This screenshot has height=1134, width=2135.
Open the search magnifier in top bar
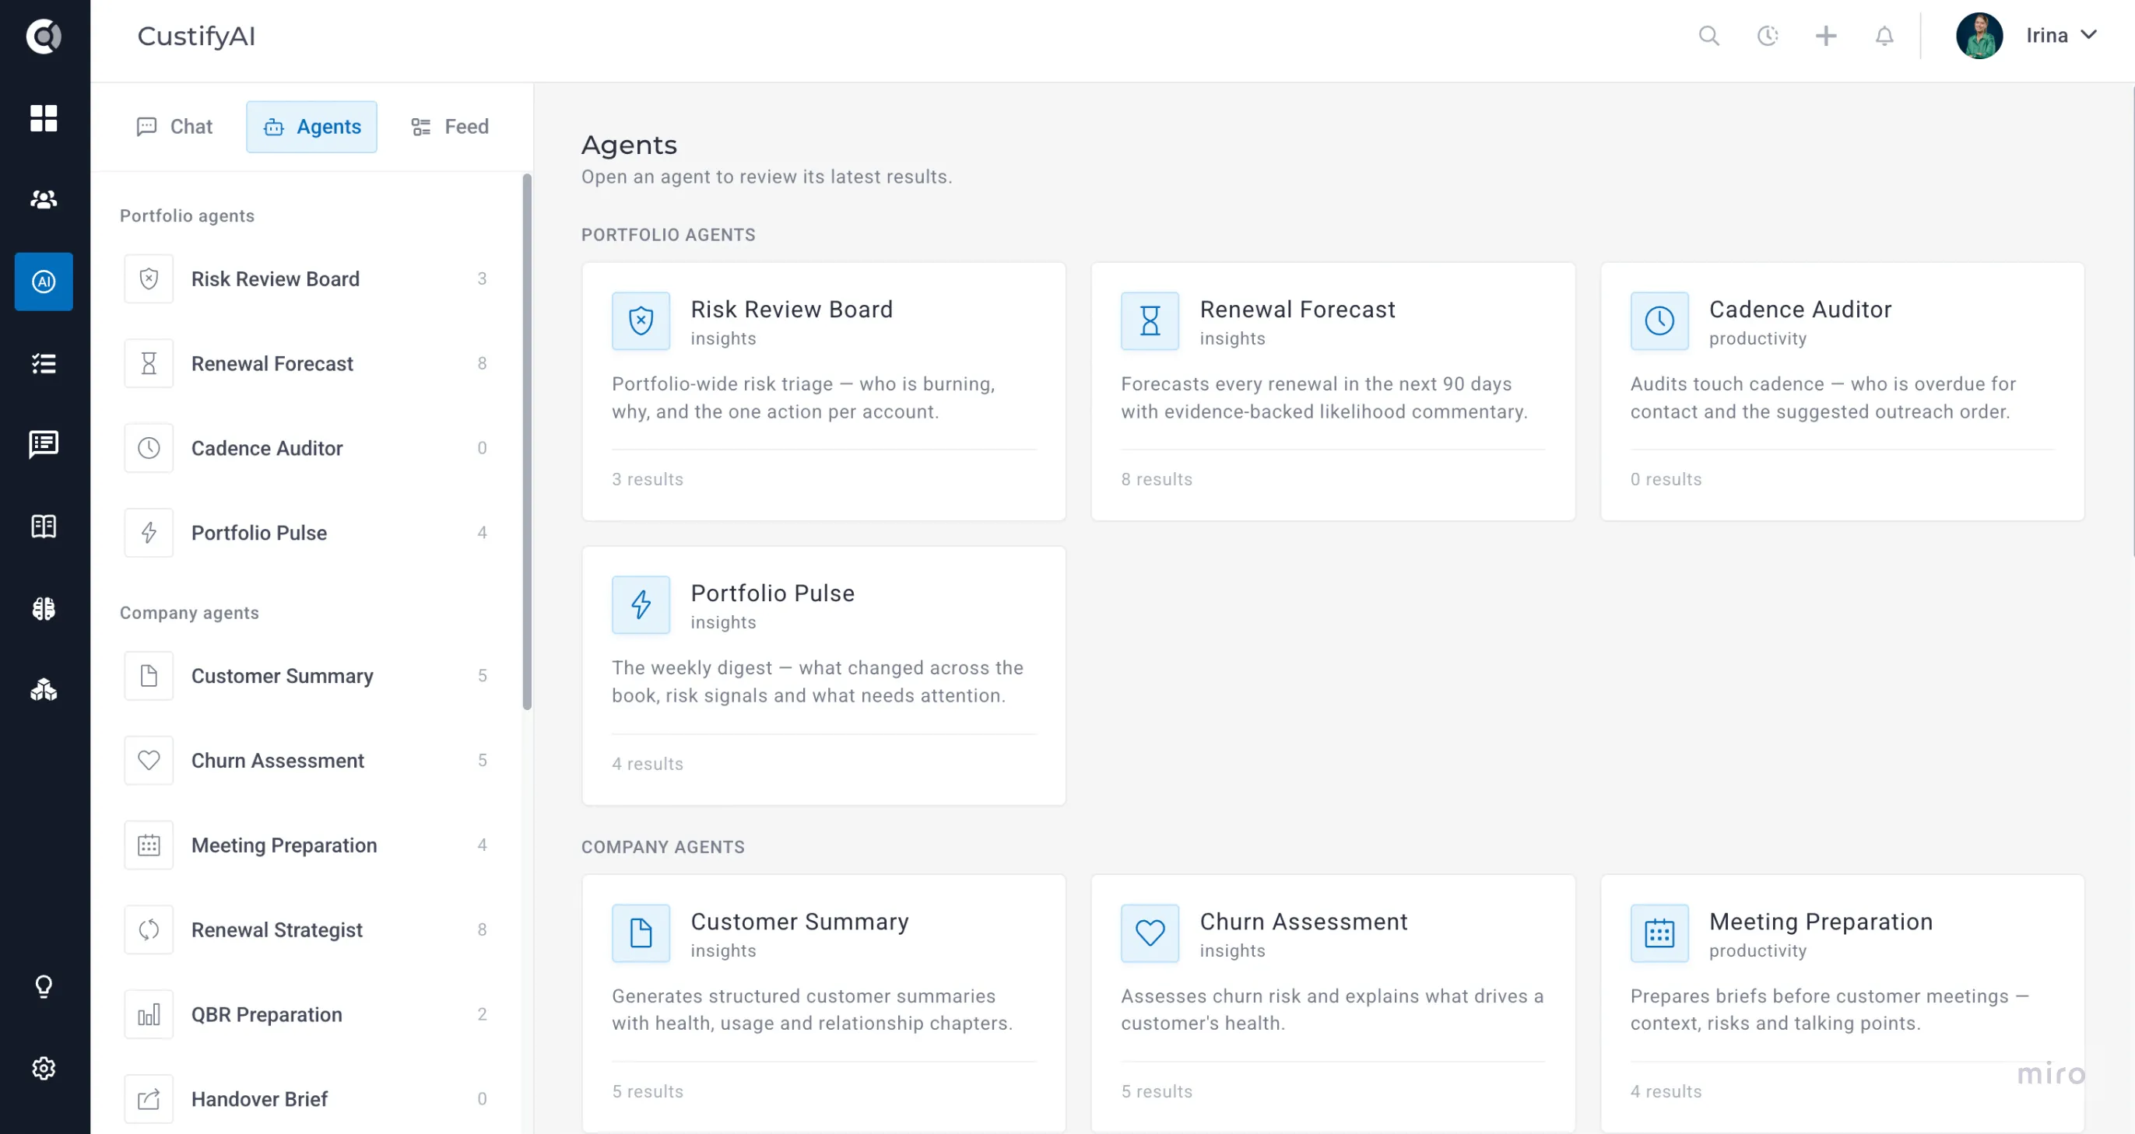tap(1709, 36)
